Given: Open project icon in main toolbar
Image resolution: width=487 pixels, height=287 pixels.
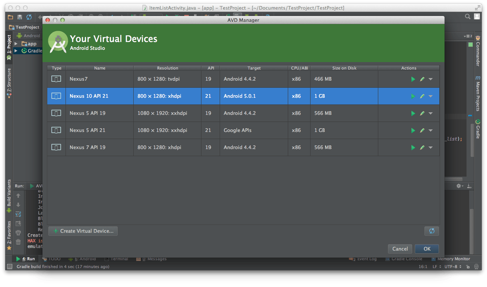Looking at the screenshot, I should [x=10, y=17].
